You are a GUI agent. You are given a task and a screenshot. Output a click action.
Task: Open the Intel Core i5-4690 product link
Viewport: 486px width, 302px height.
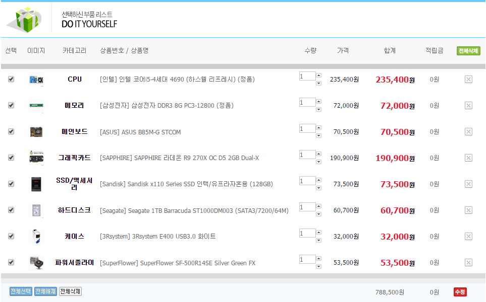pos(177,79)
